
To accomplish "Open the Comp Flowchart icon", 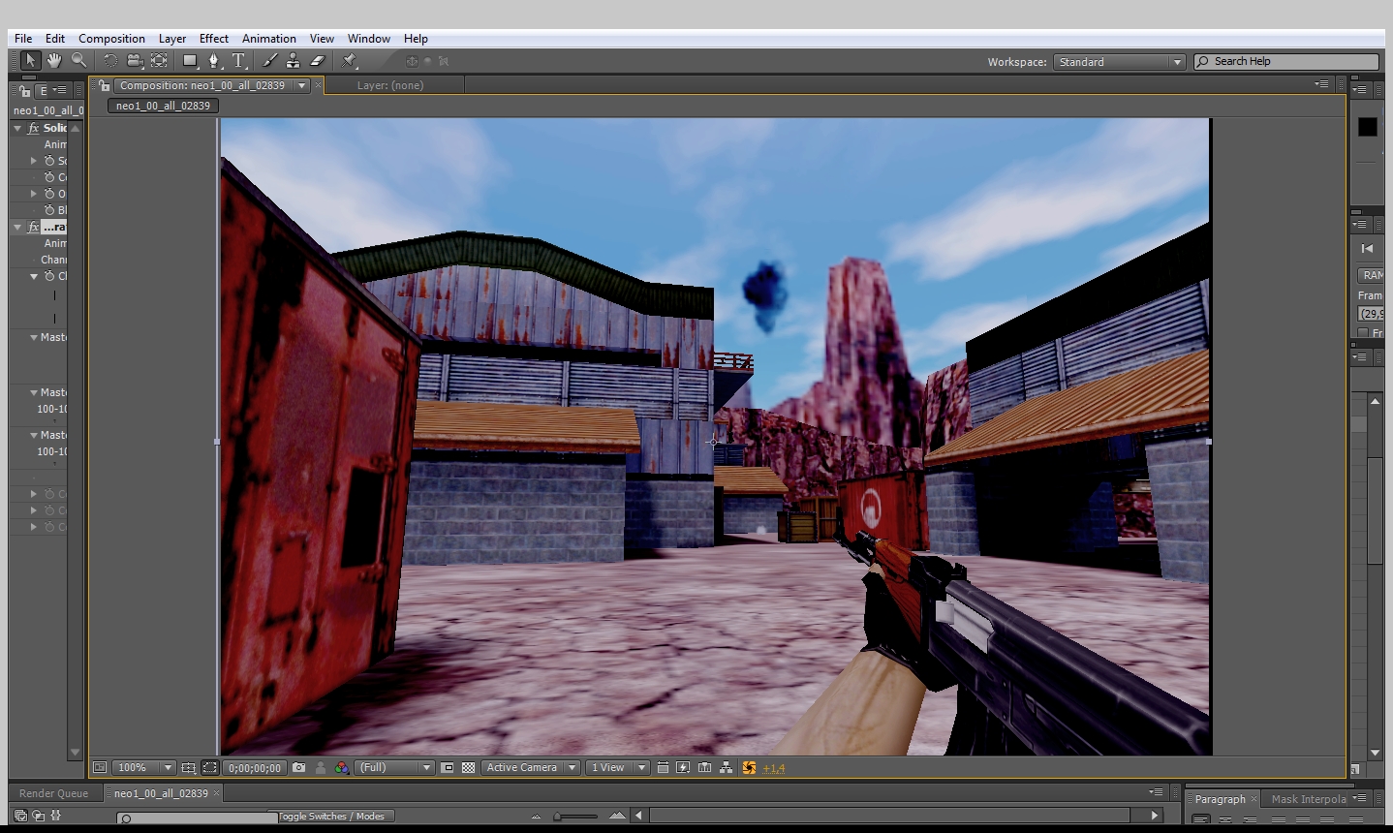I will coord(727,767).
